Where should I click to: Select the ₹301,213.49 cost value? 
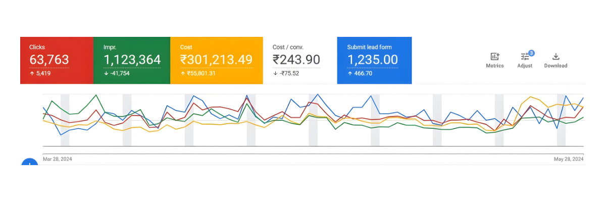tap(216, 60)
